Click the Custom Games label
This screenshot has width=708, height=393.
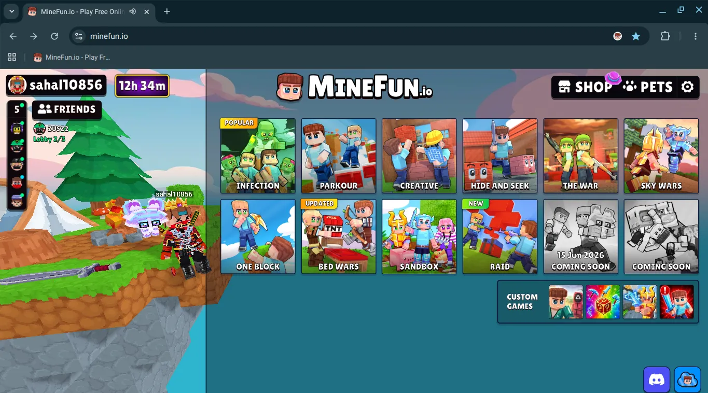[x=522, y=302]
